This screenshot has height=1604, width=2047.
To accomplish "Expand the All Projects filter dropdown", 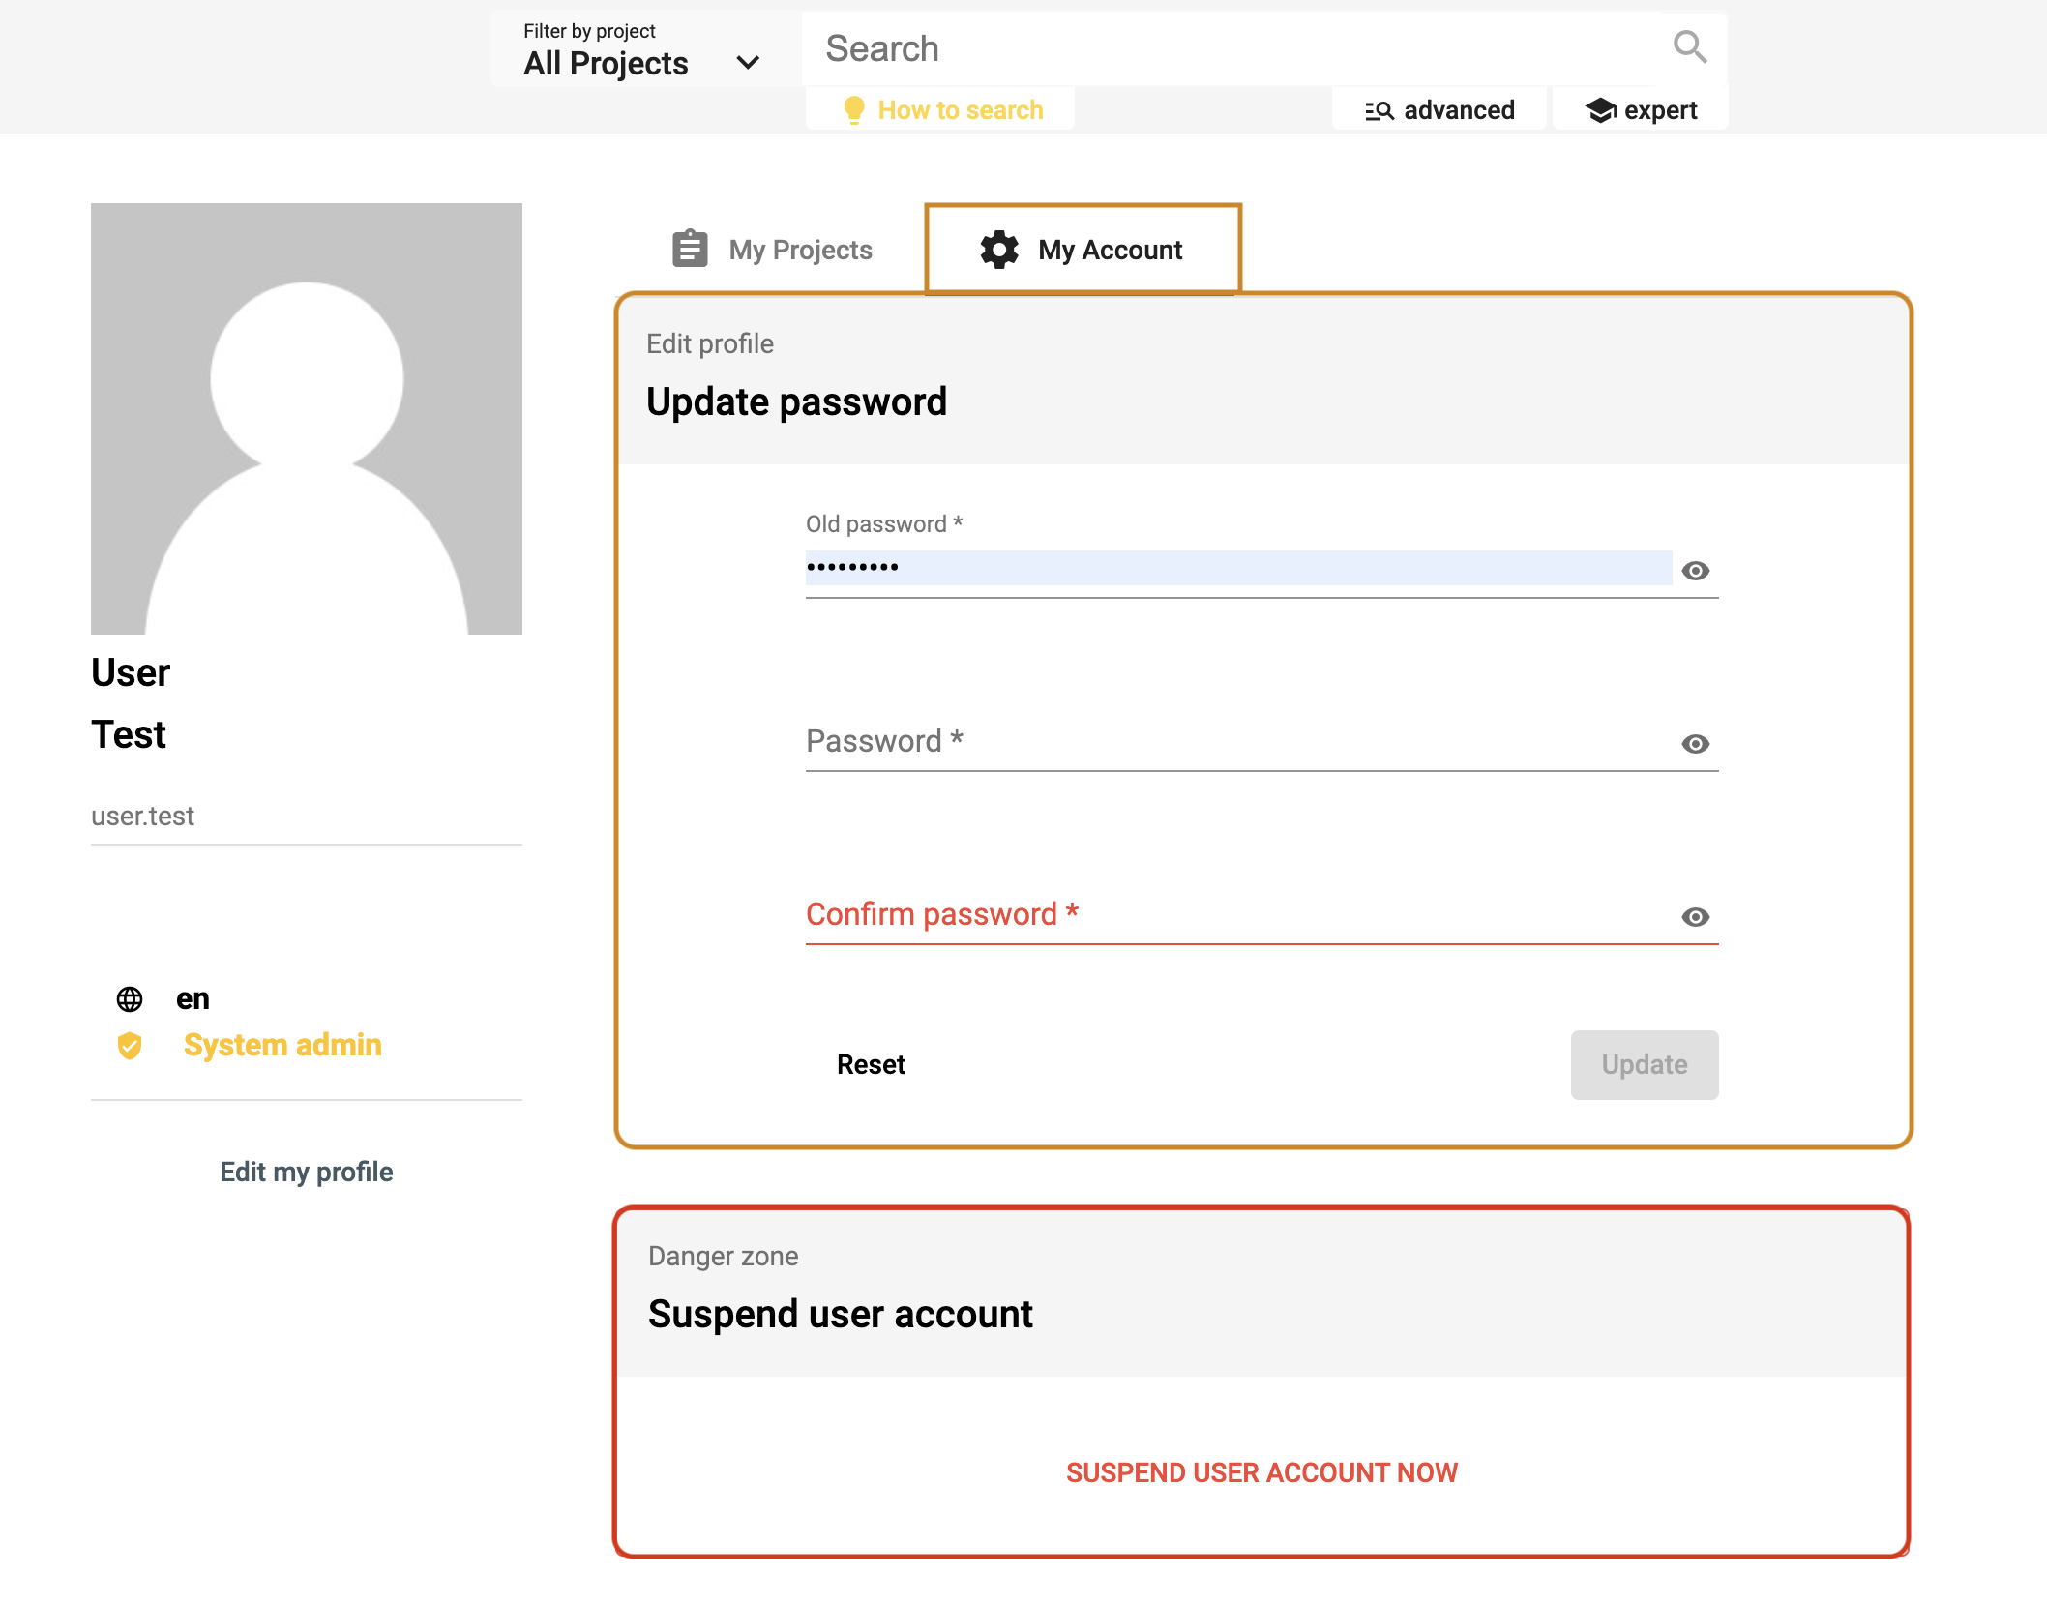I will coord(642,49).
